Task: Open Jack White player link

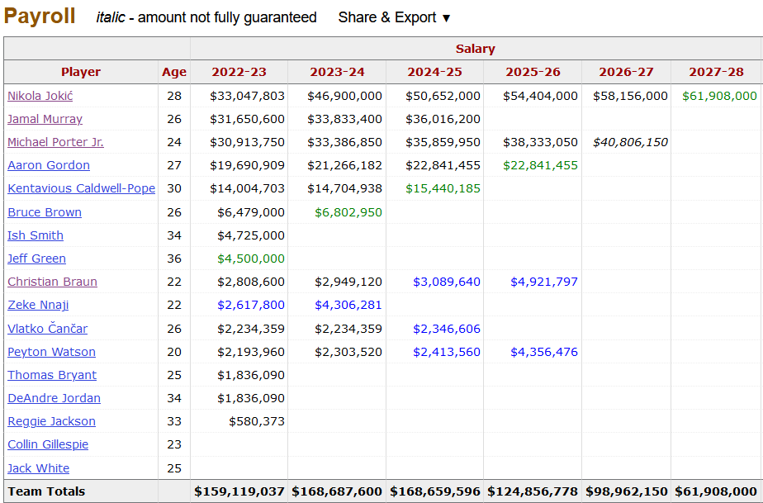Action: [x=38, y=468]
